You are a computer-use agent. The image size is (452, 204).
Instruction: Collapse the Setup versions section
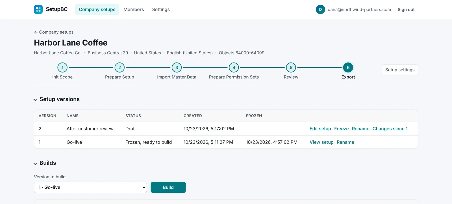pyautogui.click(x=35, y=99)
